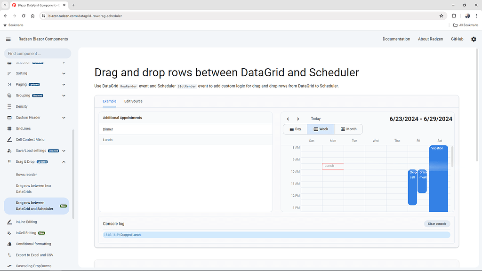Switch scheduler to Month view
Screen dimensions: 482x271
pyautogui.click(x=348, y=129)
